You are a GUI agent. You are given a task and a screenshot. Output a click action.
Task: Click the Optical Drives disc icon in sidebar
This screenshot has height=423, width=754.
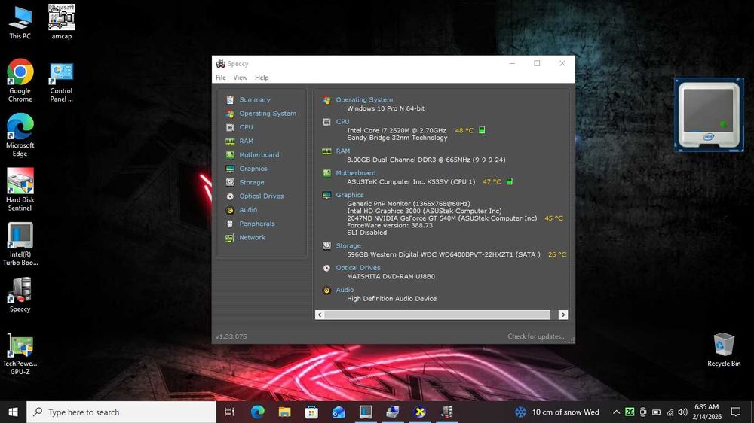pyautogui.click(x=230, y=196)
